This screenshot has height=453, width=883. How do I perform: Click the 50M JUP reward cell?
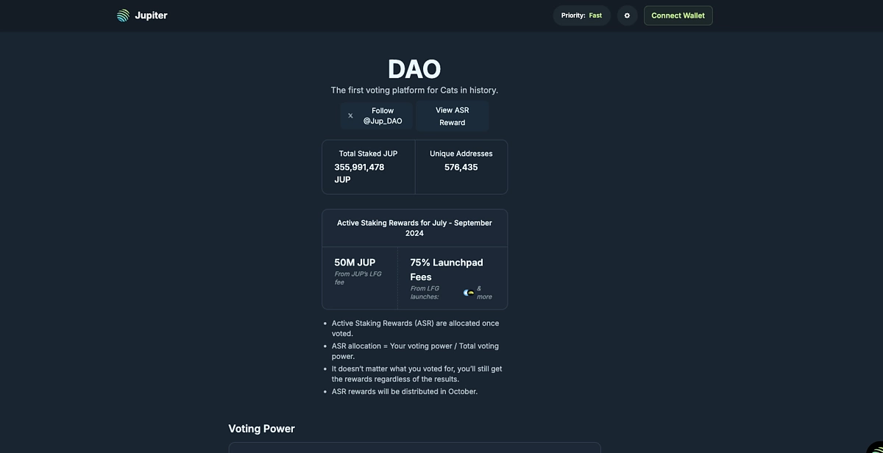pyautogui.click(x=360, y=278)
